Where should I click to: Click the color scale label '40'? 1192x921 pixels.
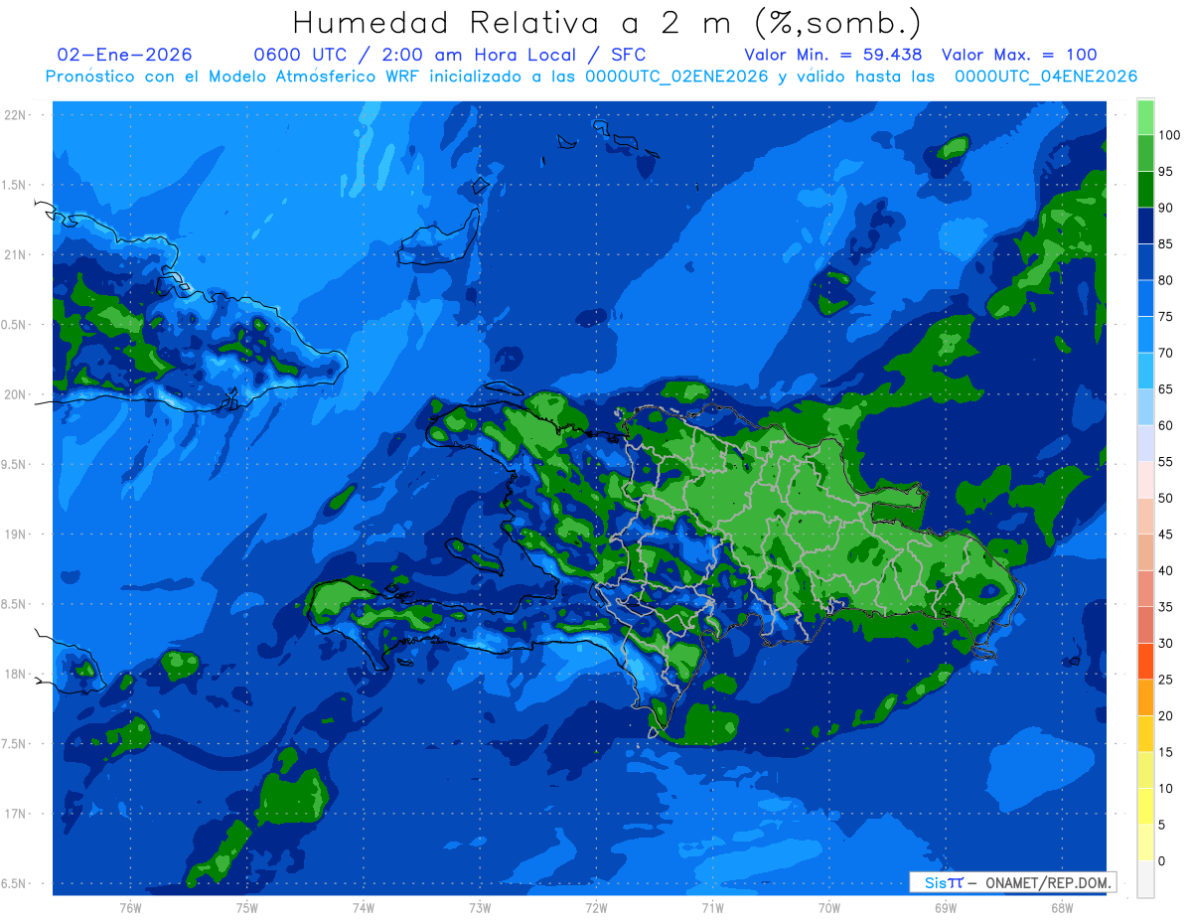1165,570
